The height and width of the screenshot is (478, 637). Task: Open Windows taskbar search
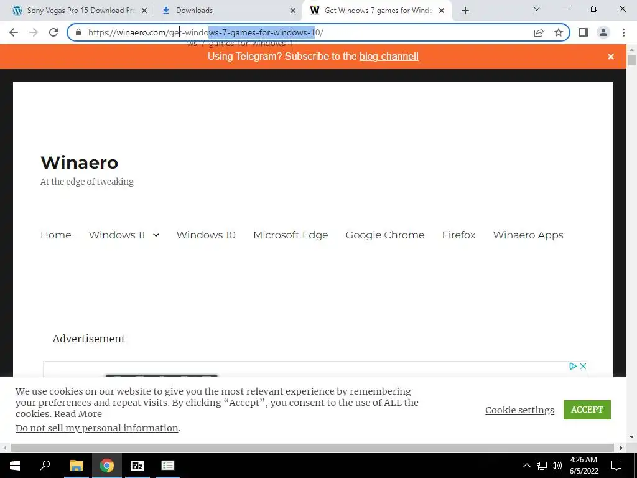point(45,466)
